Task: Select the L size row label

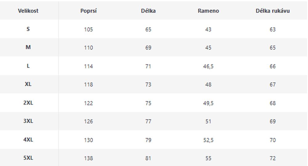Action: [28, 66]
